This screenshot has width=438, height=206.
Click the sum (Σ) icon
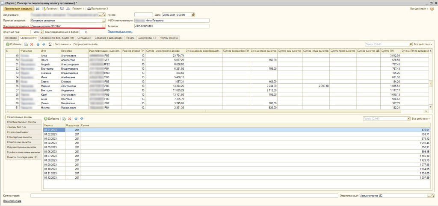click(x=50, y=44)
